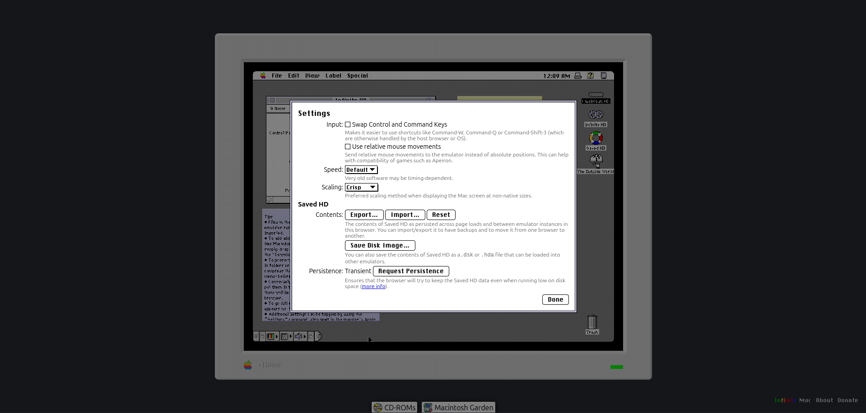The height and width of the screenshot is (413, 866).
Task: Select the Macintosh HD disk icon
Action: [x=596, y=95]
